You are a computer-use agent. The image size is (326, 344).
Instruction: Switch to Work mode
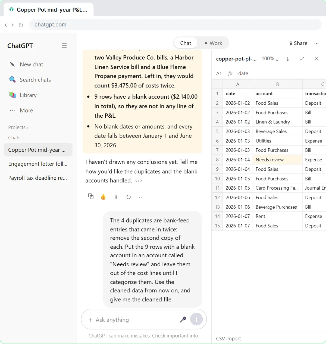point(213,43)
